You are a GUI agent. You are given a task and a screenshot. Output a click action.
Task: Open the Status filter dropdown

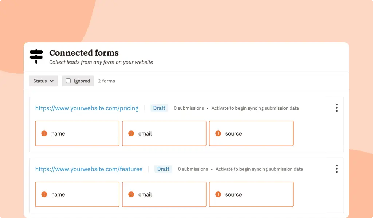(43, 81)
